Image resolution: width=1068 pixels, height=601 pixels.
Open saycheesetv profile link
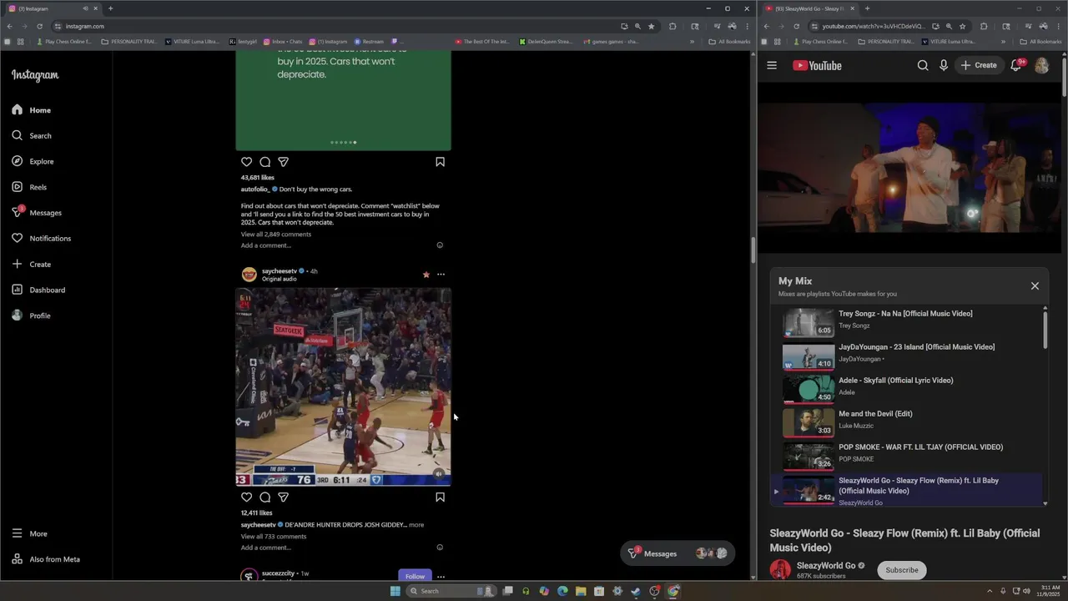[280, 271]
